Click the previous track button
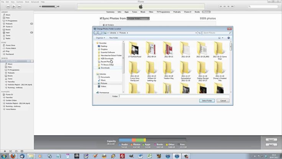This screenshot has width=282, height=159. click(x=8, y=7)
